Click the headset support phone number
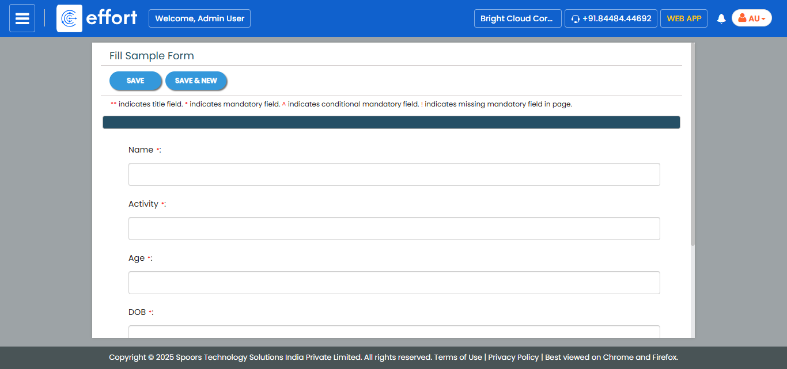The image size is (787, 369). click(x=611, y=18)
